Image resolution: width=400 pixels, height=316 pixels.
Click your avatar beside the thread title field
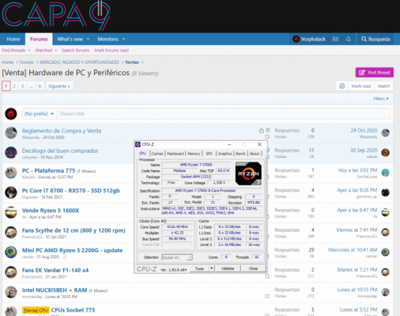coord(11,114)
